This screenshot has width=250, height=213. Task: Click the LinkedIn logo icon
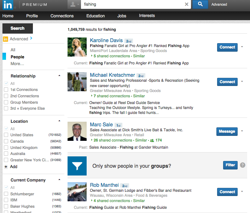coord(8,5)
